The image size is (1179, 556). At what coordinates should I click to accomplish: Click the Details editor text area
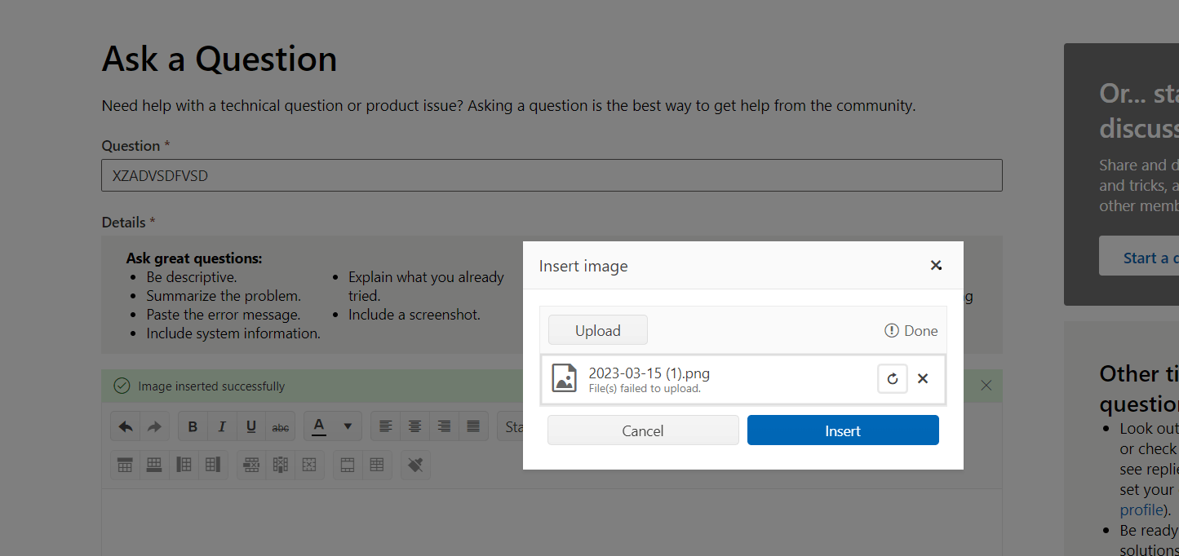click(x=552, y=522)
